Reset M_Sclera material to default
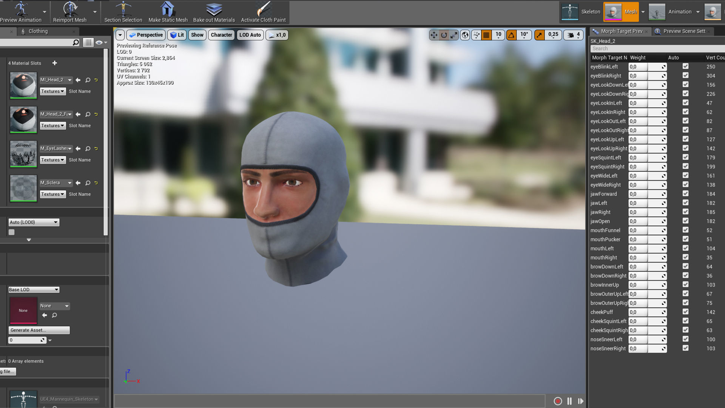725x408 pixels. pos(96,183)
